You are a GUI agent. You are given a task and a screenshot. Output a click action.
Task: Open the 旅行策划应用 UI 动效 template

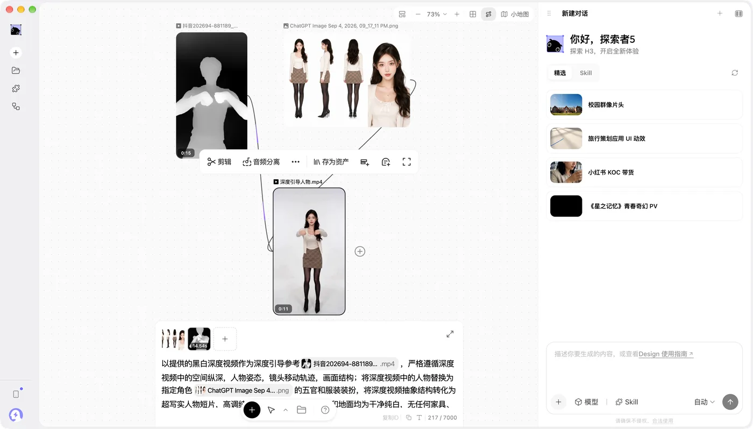tap(644, 139)
